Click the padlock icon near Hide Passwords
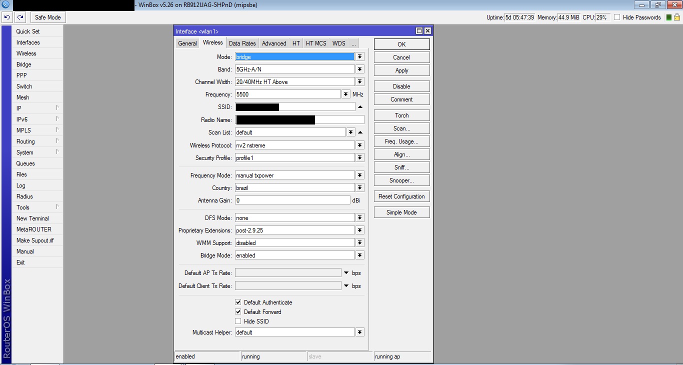 click(x=677, y=17)
